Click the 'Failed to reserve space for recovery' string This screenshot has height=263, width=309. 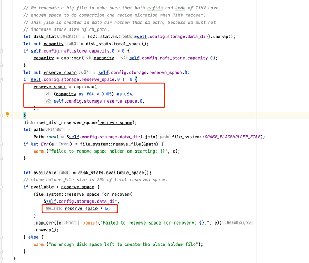point(155,223)
